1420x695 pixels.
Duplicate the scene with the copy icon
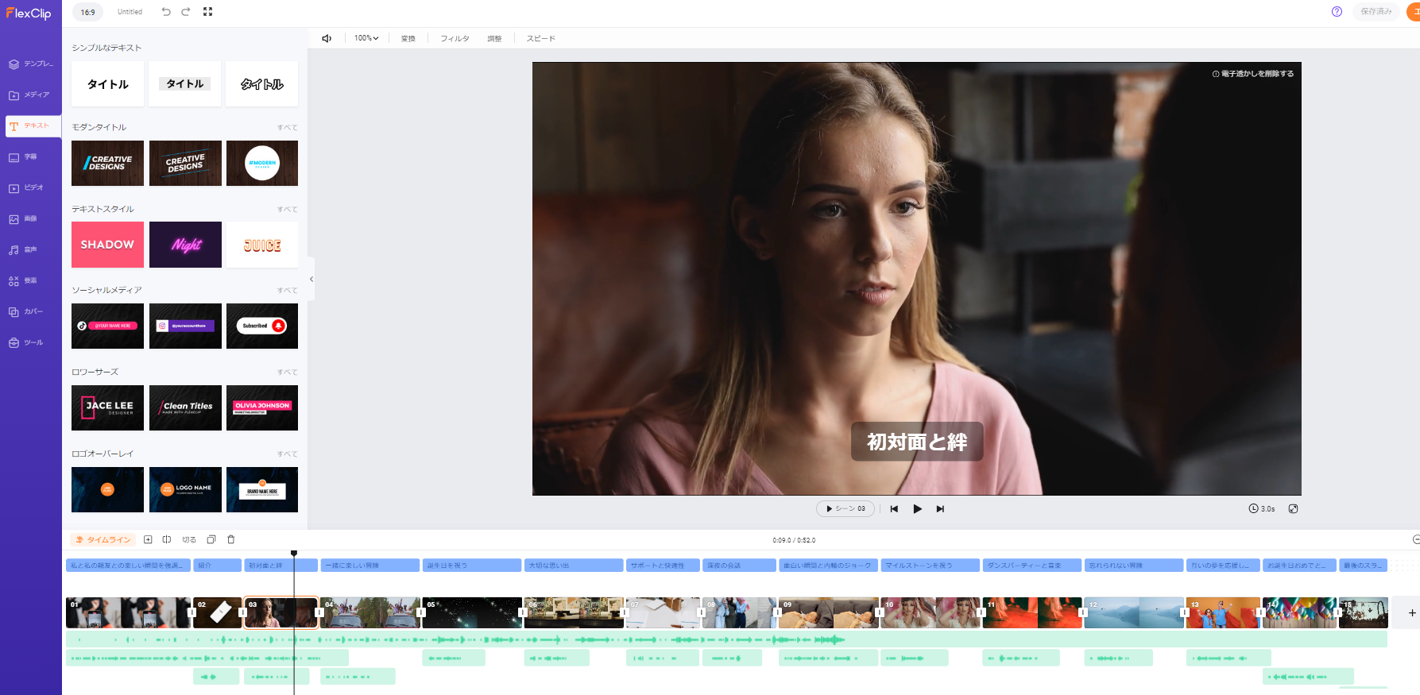(x=211, y=539)
